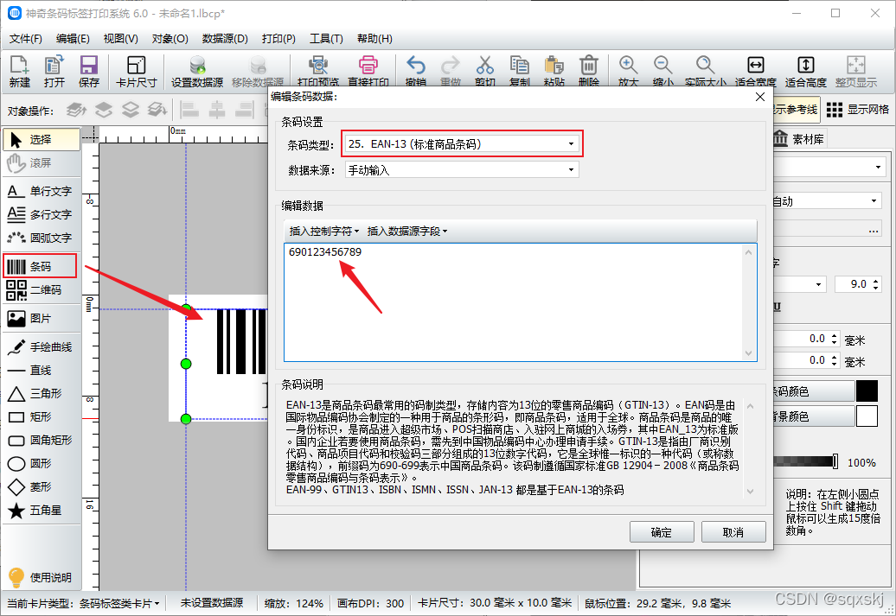Open the Edit (编辑) menu
896x616 pixels.
click(x=74, y=39)
